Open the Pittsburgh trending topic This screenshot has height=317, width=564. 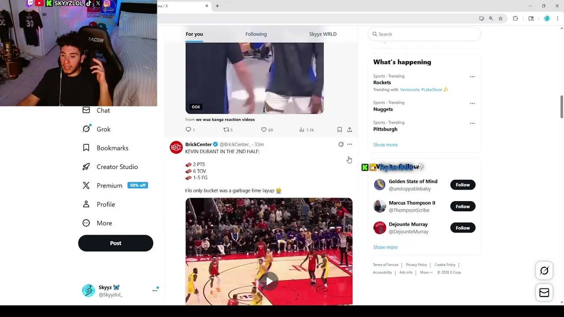pos(385,129)
